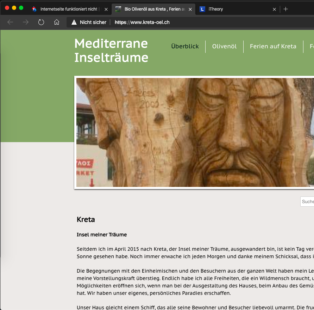Open a new browser tab
The height and width of the screenshot is (310, 314).
pyautogui.click(x=285, y=9)
